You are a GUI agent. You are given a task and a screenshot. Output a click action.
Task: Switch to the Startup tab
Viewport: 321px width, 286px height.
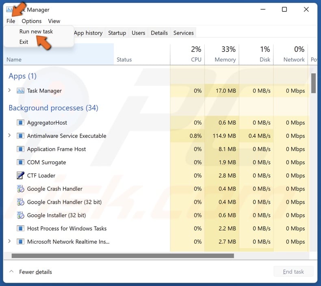[x=117, y=33]
